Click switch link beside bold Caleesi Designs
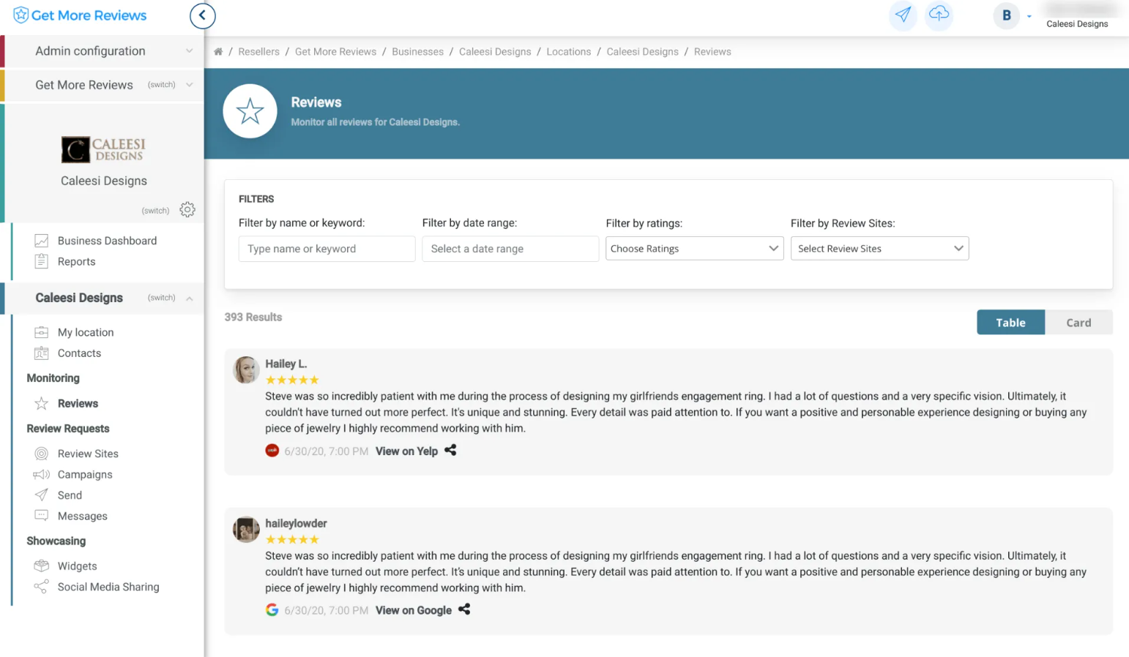This screenshot has height=657, width=1129. (x=161, y=298)
